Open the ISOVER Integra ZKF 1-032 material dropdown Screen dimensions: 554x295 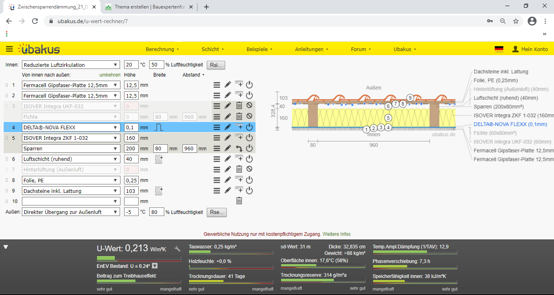point(71,138)
